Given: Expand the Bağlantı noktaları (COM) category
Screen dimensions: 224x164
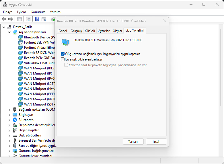Looking at the screenshot, I should [x=9, y=110].
